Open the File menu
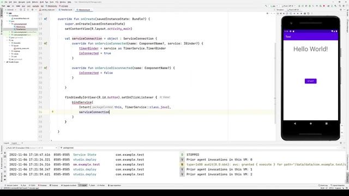 (6, 2)
